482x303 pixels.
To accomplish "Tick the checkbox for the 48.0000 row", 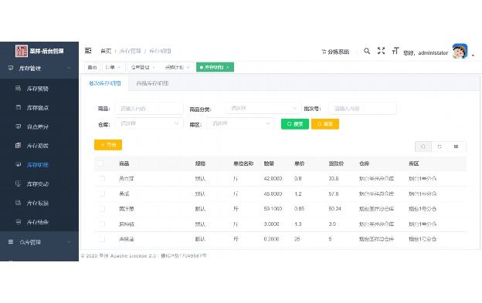I will (102, 194).
